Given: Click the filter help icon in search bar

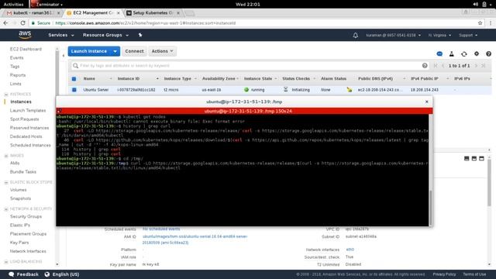Looking at the screenshot, I should point(425,65).
